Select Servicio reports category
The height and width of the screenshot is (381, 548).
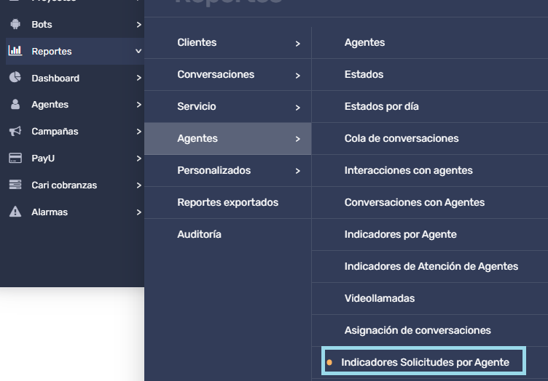point(227,106)
